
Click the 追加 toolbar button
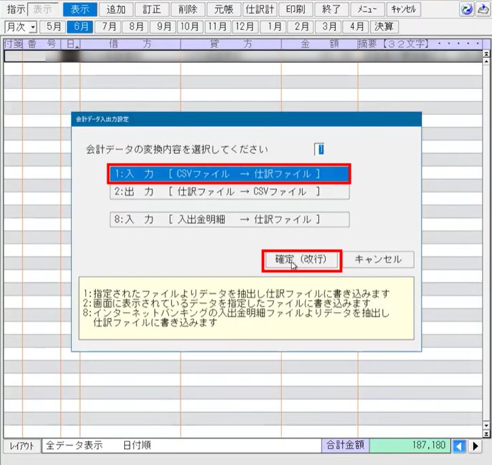point(116,10)
